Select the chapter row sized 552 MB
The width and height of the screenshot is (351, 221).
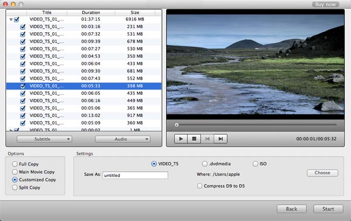84,78
